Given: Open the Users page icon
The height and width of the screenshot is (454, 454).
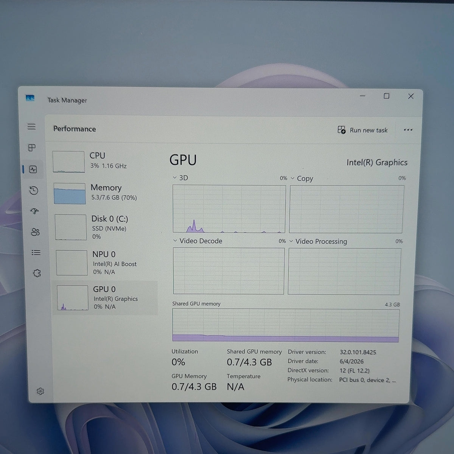Looking at the screenshot, I should 35,232.
